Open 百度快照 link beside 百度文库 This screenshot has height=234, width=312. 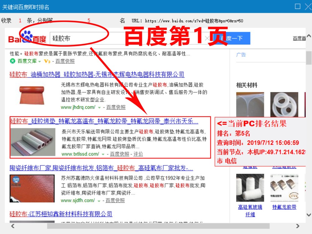[x=65, y=61]
